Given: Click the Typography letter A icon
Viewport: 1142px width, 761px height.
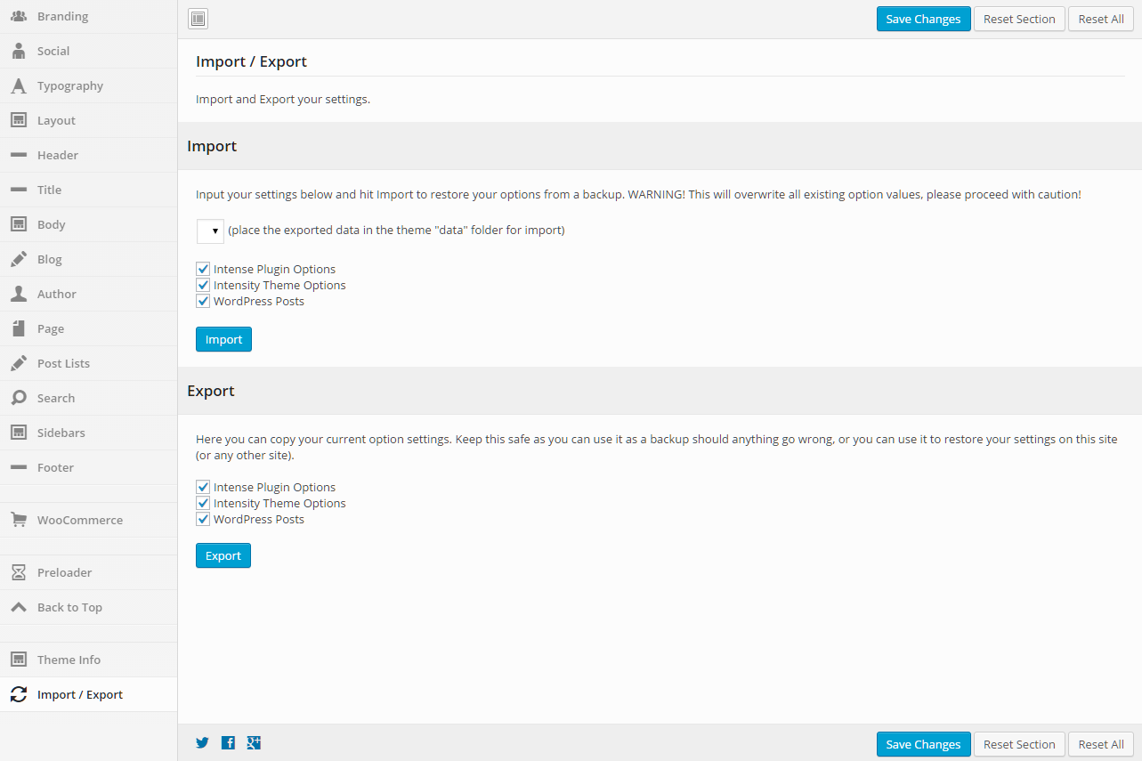Looking at the screenshot, I should pyautogui.click(x=19, y=85).
